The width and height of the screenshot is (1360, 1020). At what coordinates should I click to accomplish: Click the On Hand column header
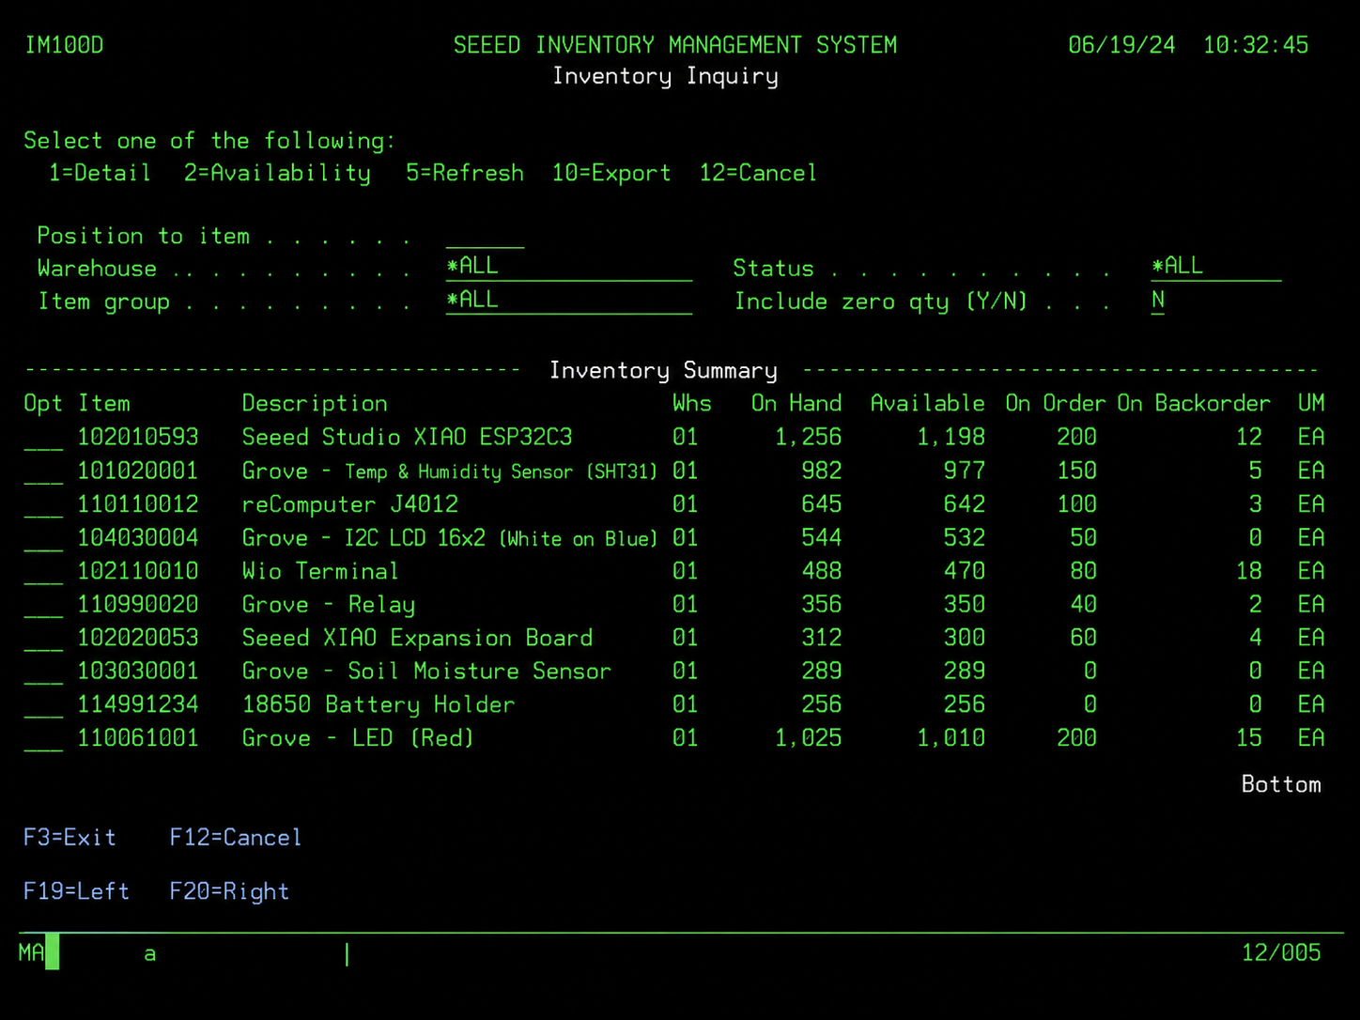796,404
